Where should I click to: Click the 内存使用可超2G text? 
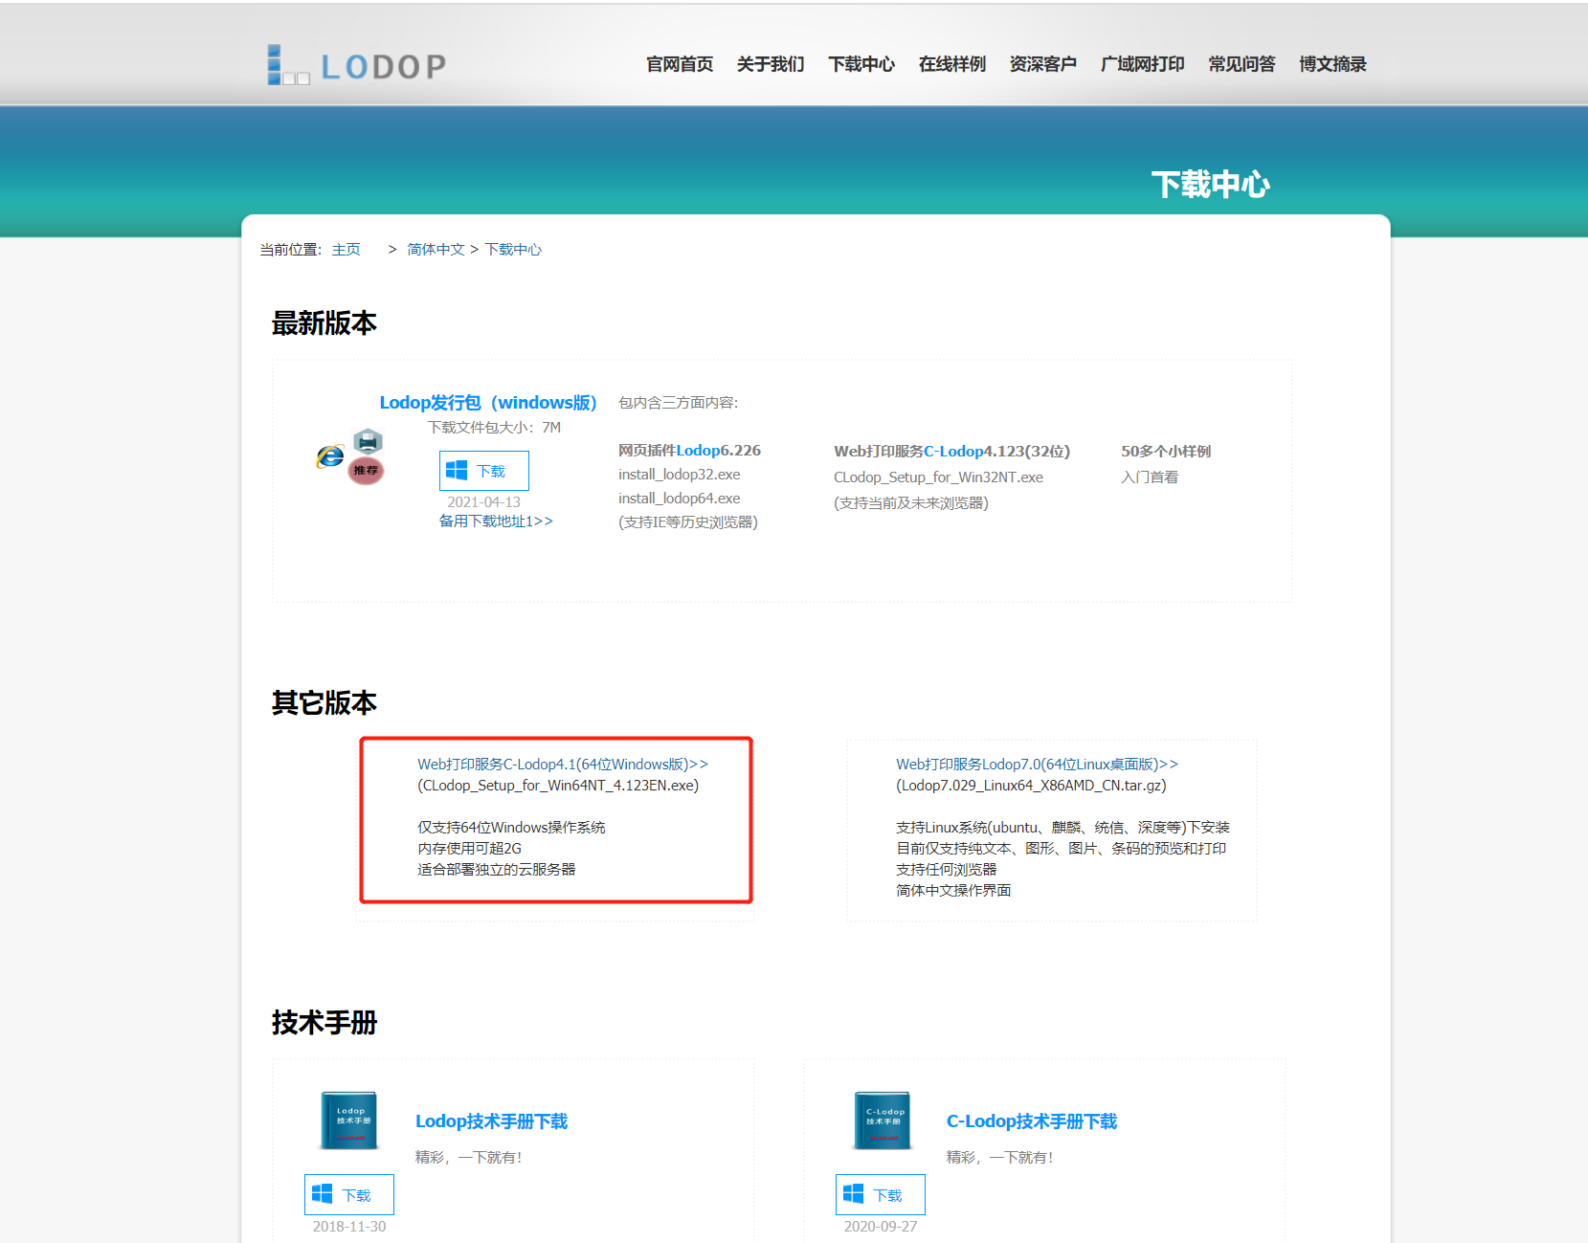[x=469, y=849]
